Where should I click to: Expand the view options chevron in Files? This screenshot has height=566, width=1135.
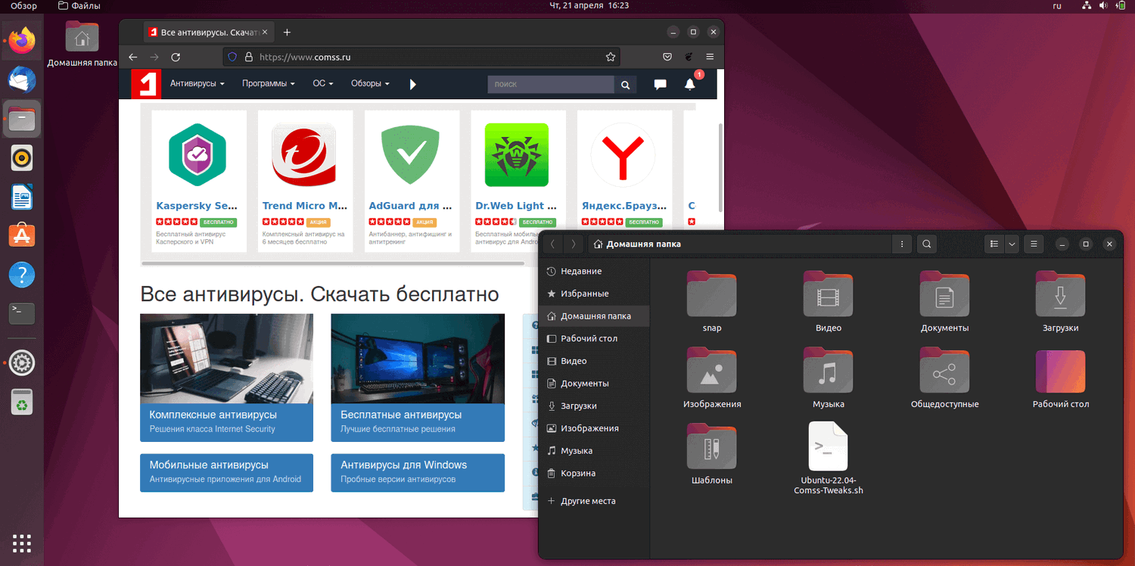(x=1012, y=244)
